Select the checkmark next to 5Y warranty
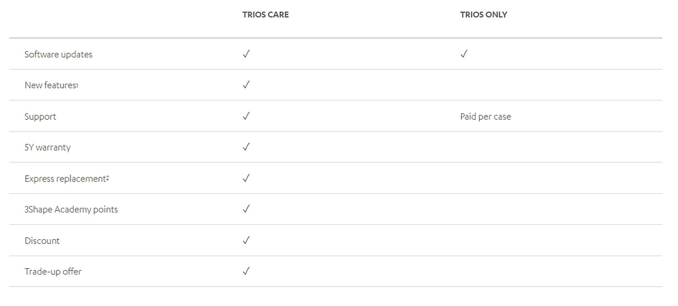This screenshot has height=306, width=678. click(246, 147)
